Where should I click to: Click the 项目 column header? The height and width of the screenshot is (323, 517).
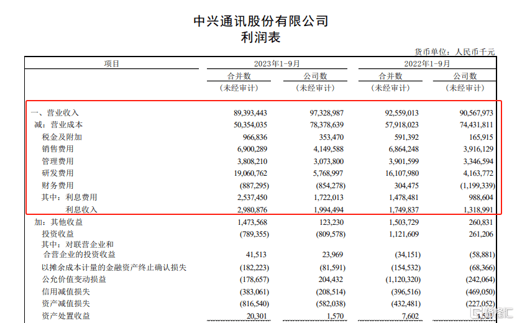(x=111, y=63)
